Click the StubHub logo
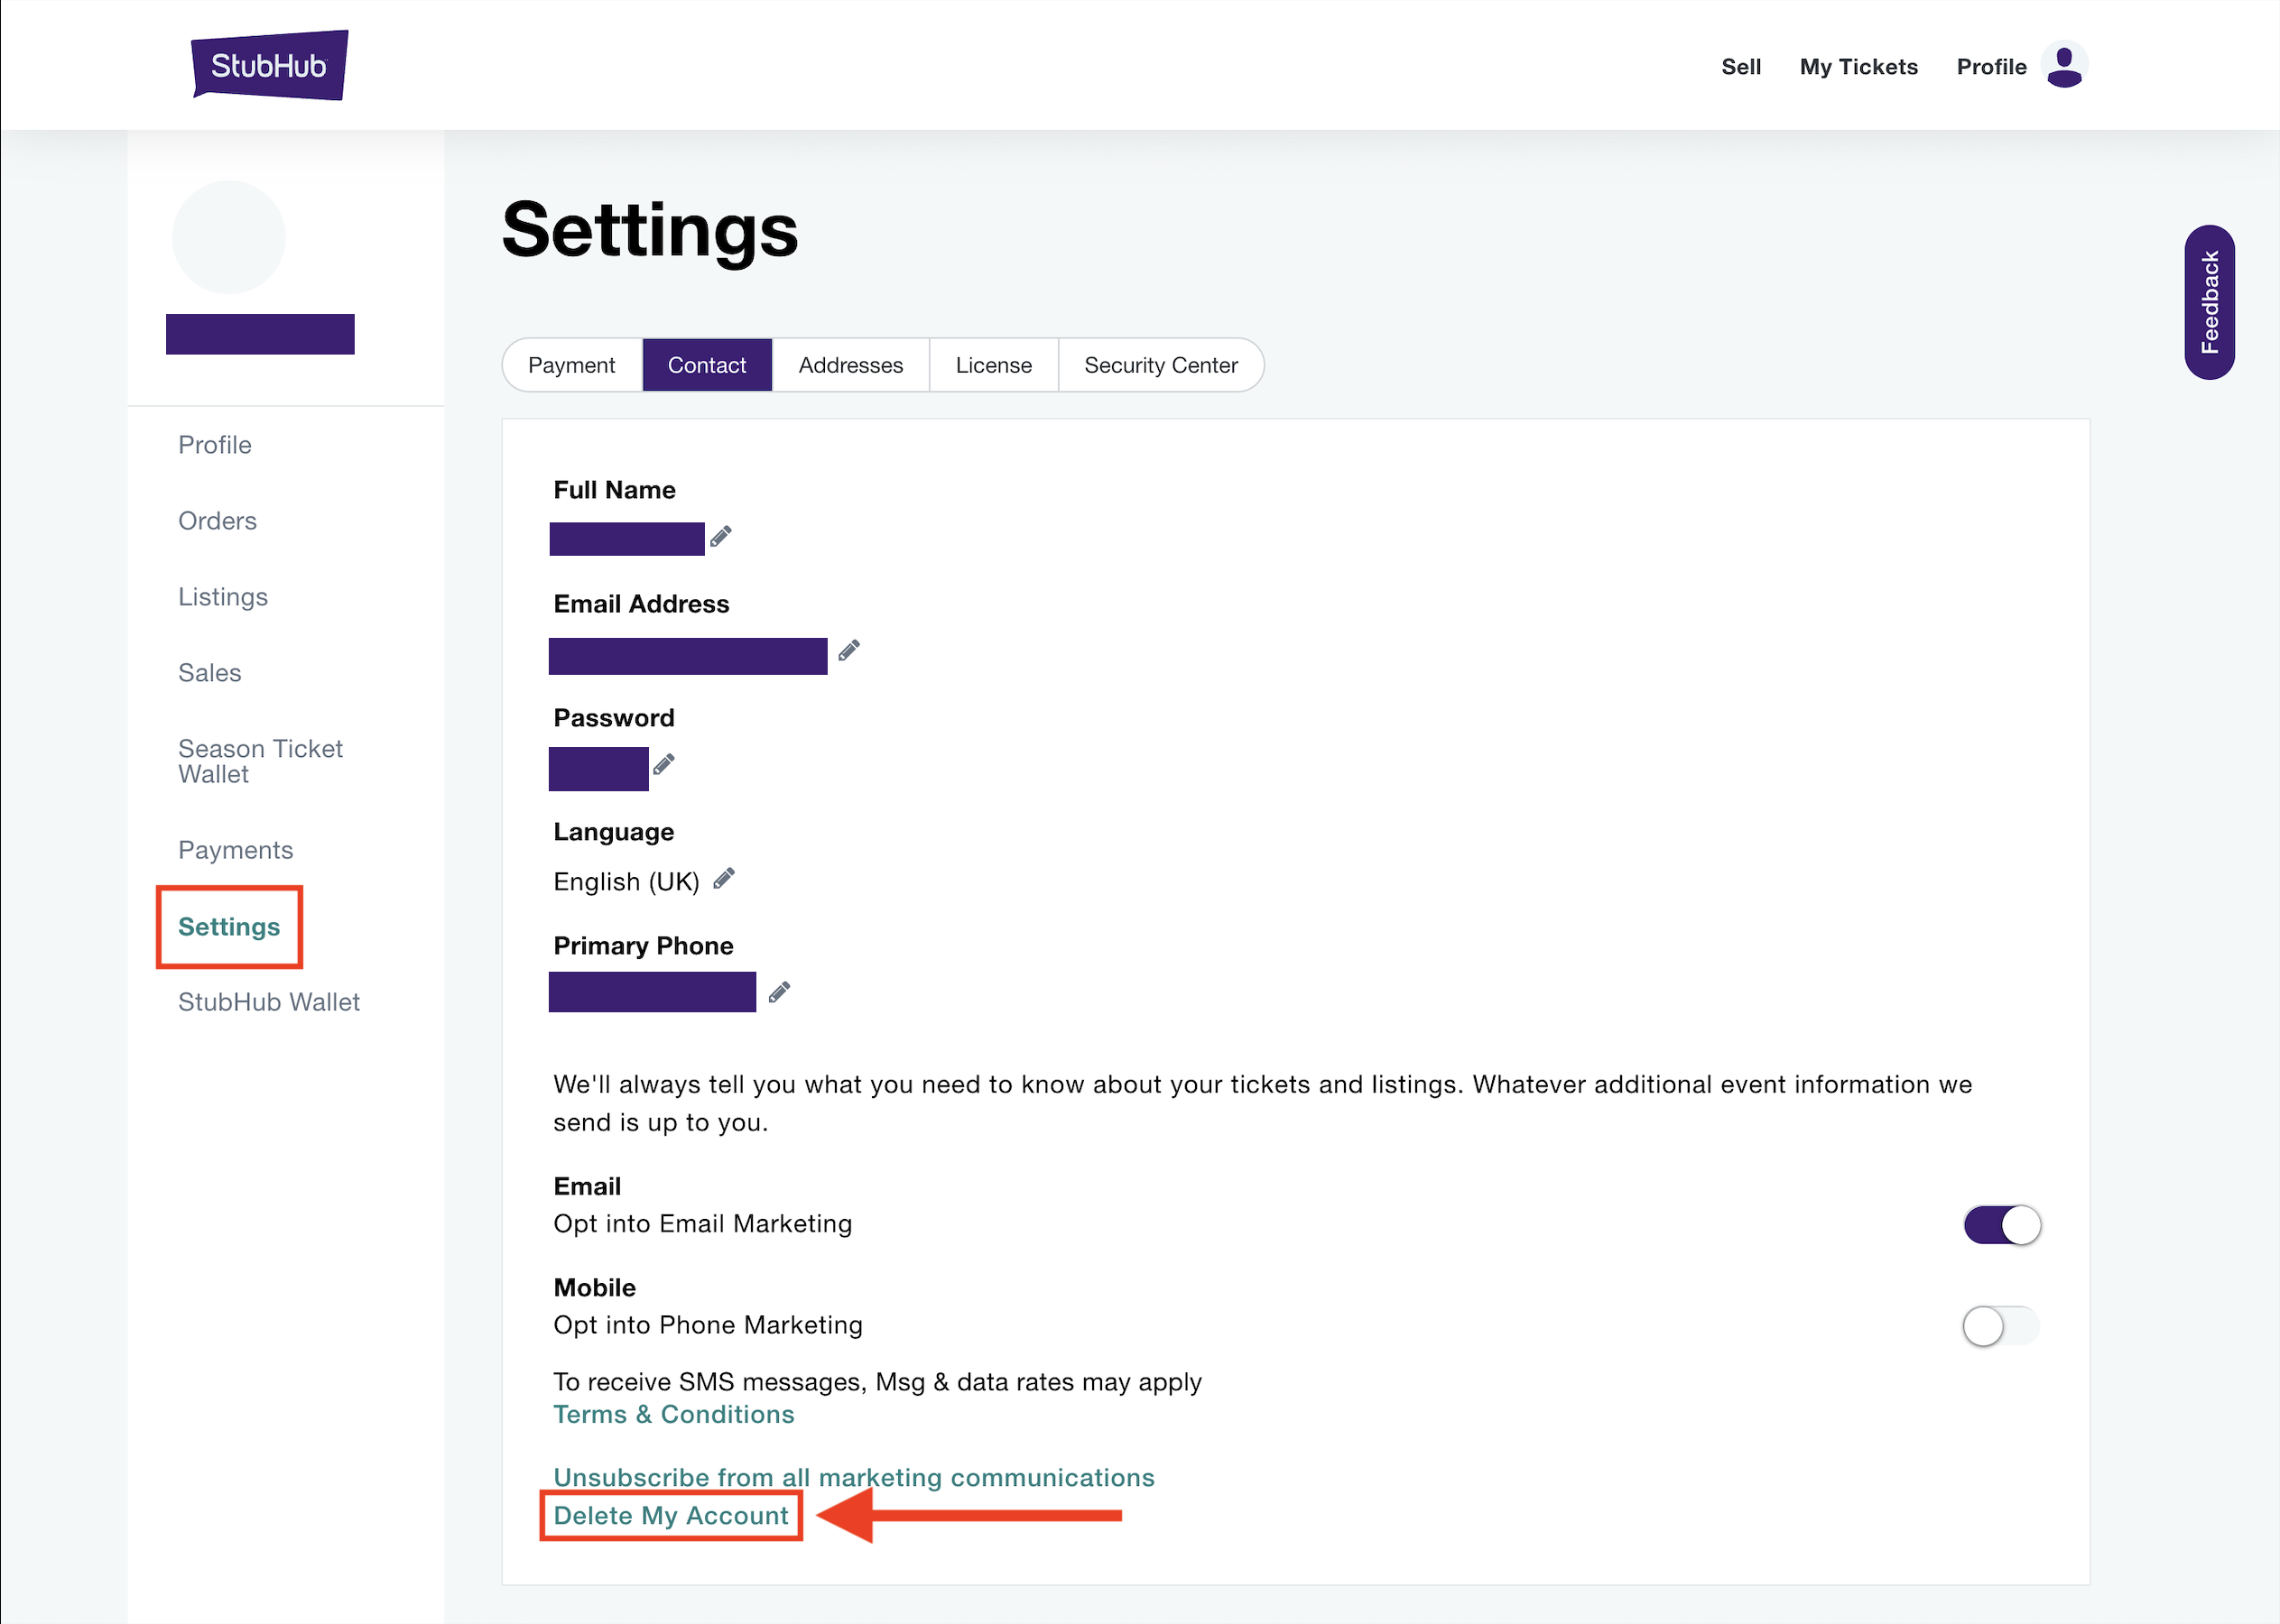 [270, 65]
